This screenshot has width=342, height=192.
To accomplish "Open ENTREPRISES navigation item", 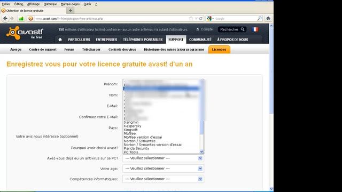I will coord(106,39).
